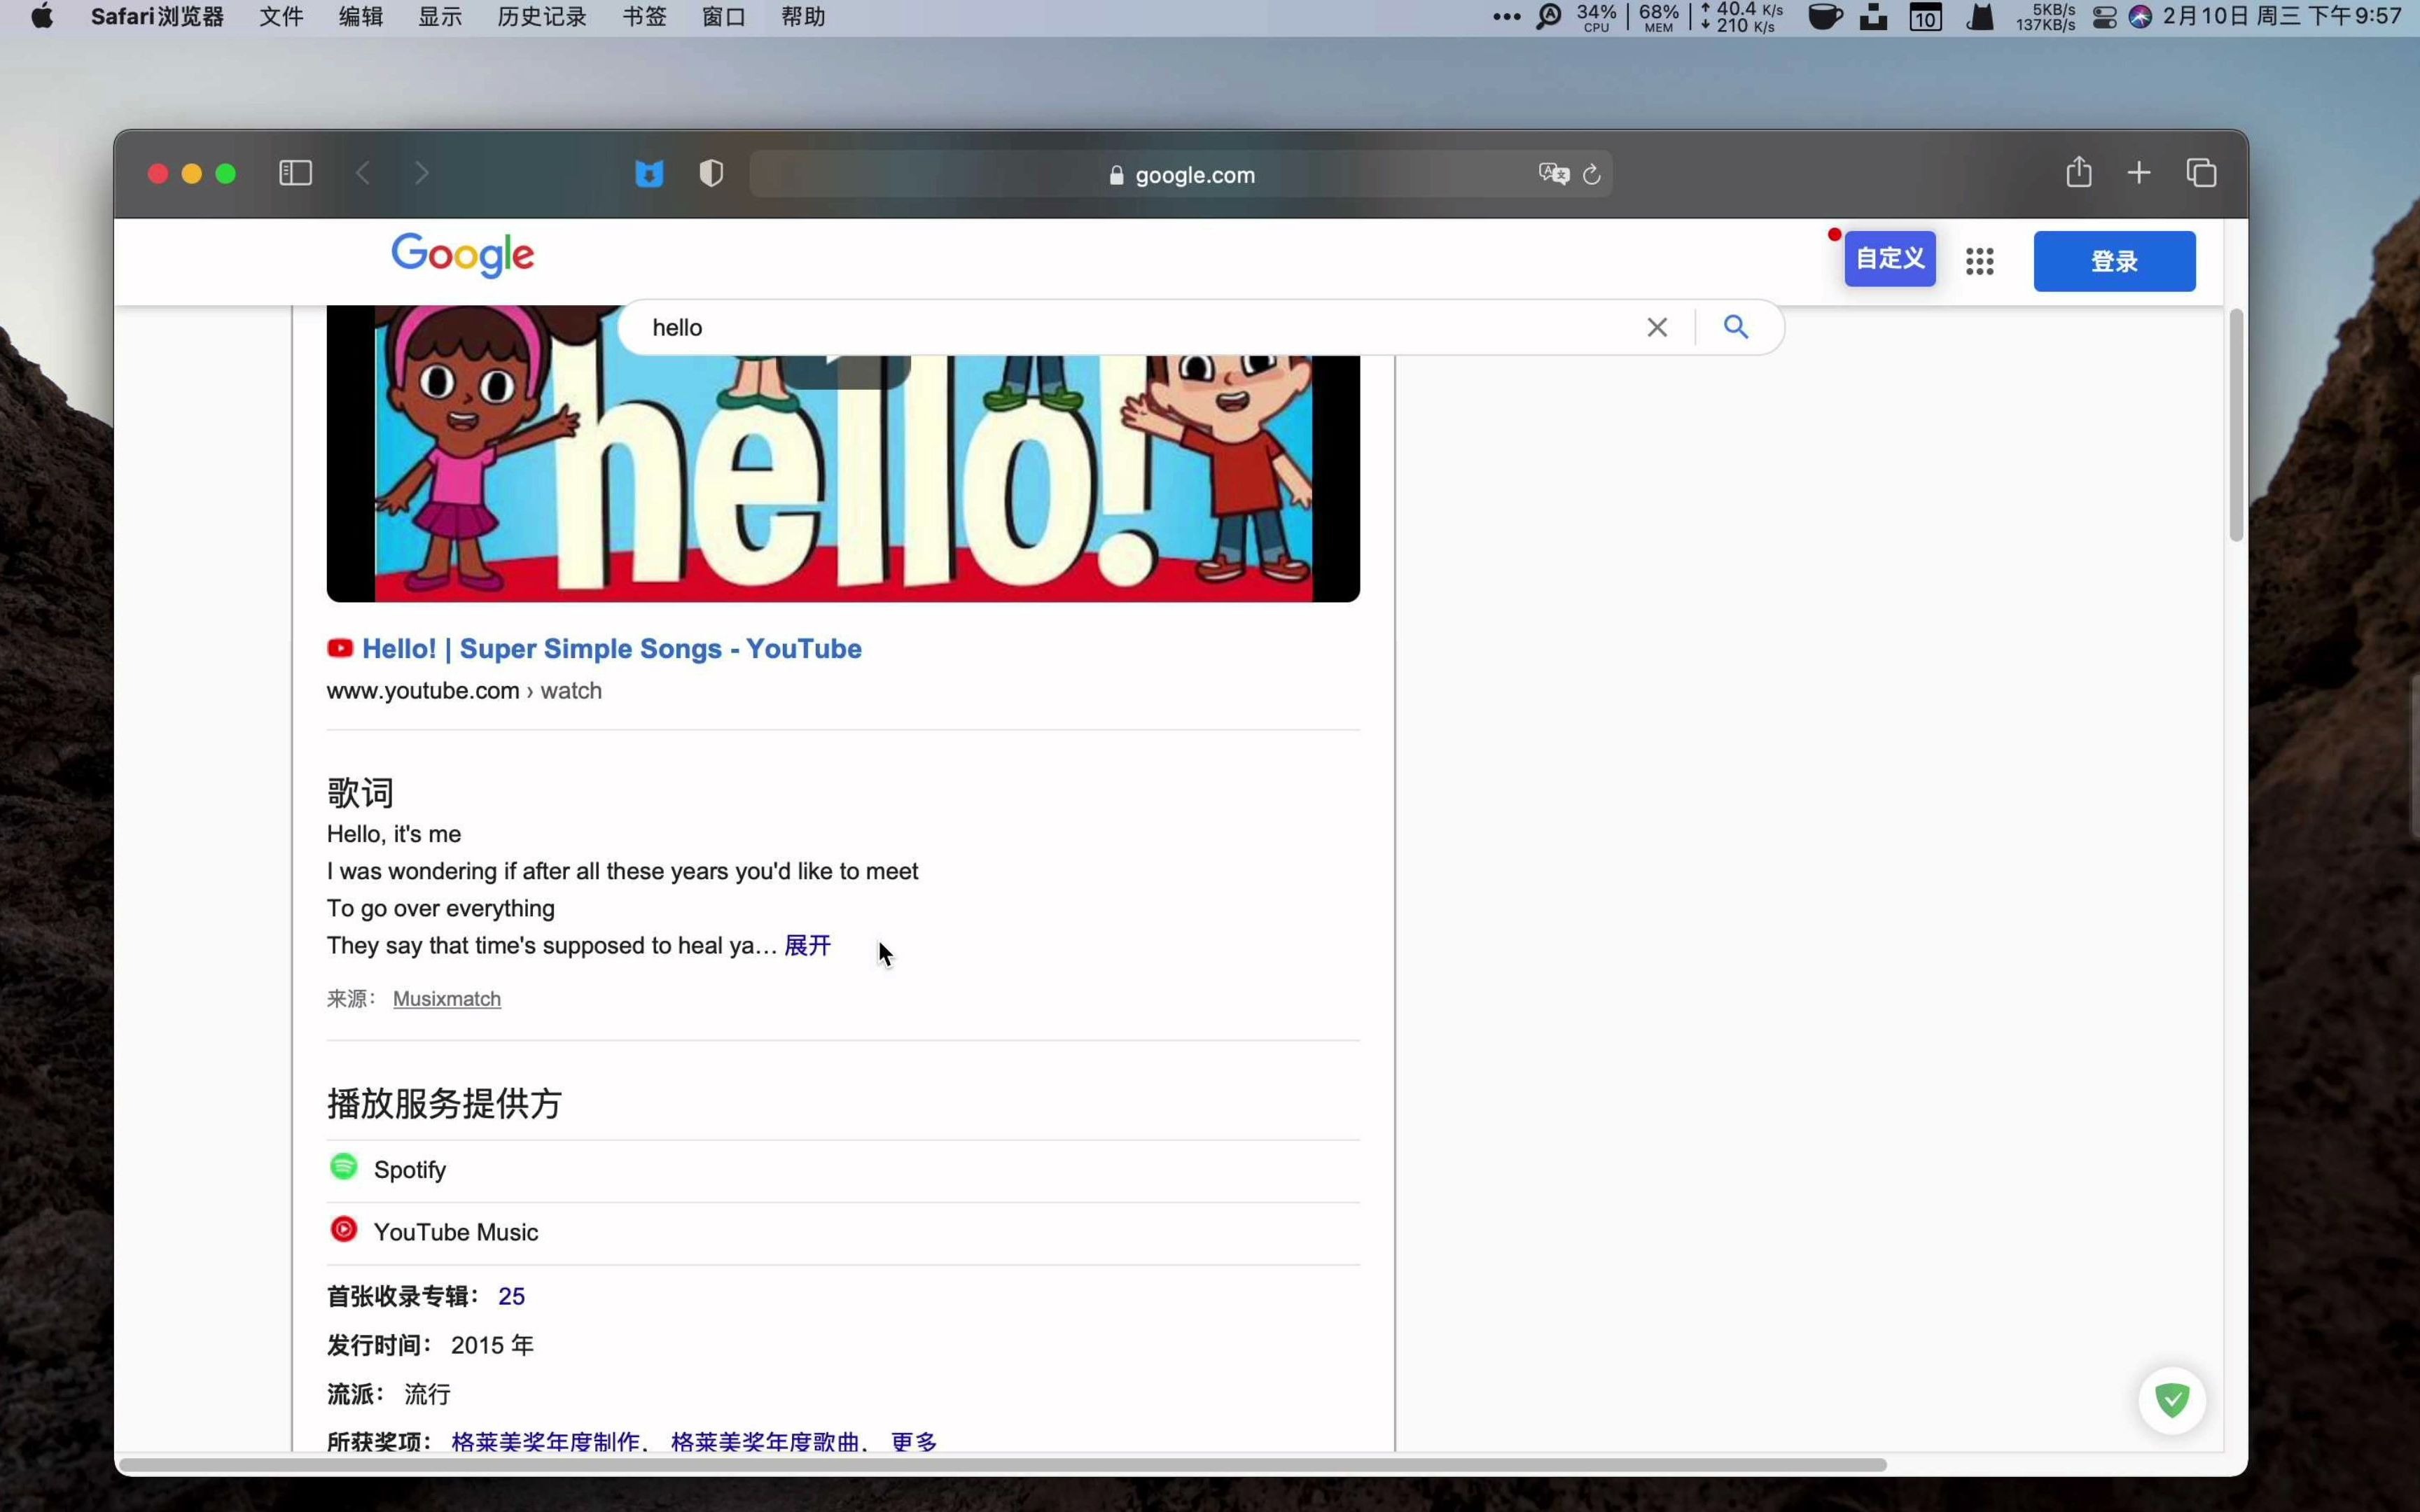Open 格莱美奖年度制作 award link
This screenshot has height=1512, width=2420.
tap(545, 1441)
